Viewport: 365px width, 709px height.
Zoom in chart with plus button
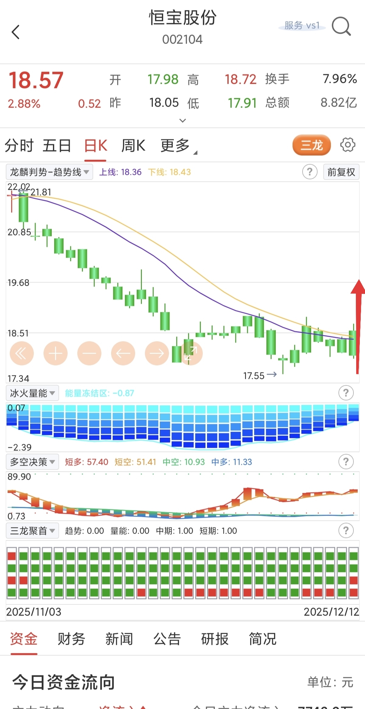[55, 353]
